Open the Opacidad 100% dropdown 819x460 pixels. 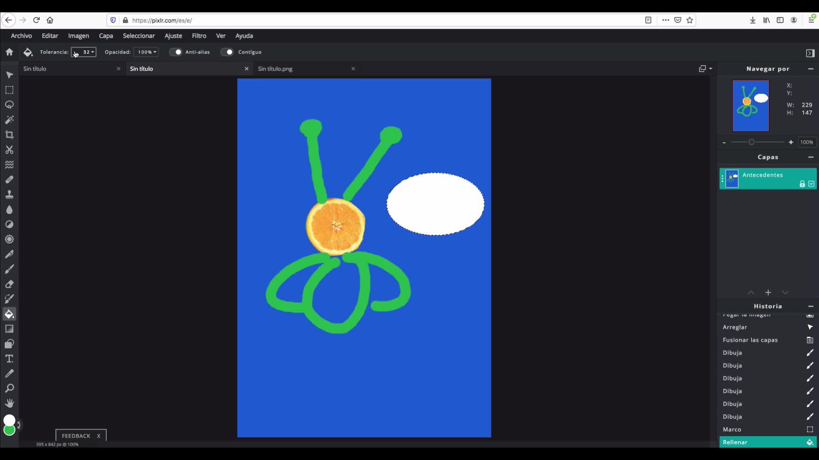[x=146, y=52]
